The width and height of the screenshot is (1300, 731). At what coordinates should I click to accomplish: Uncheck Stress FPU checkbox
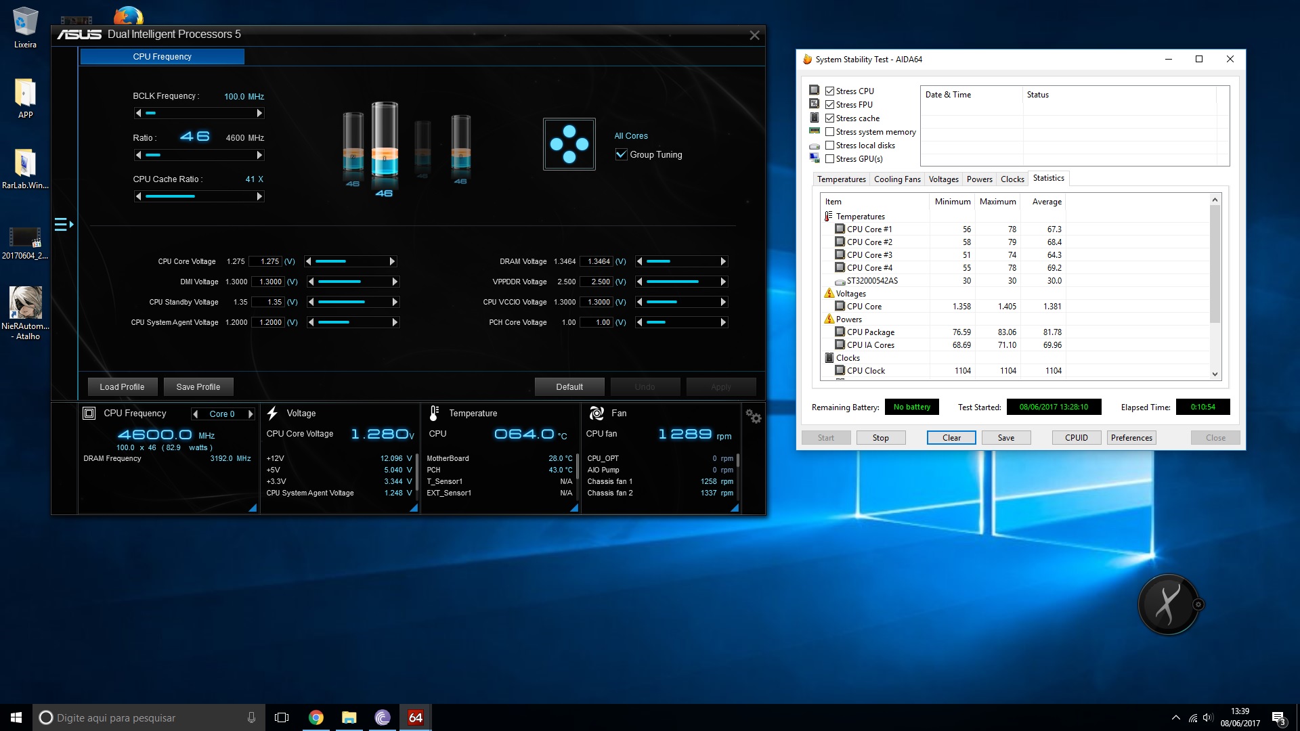click(x=829, y=104)
